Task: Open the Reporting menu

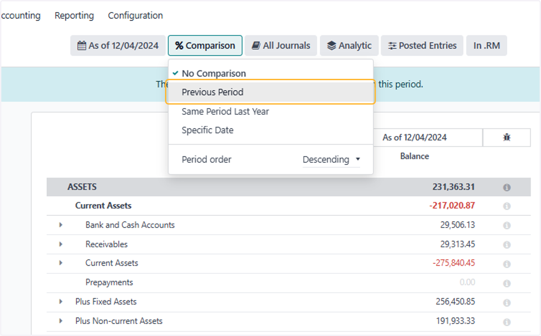Action: [x=74, y=15]
